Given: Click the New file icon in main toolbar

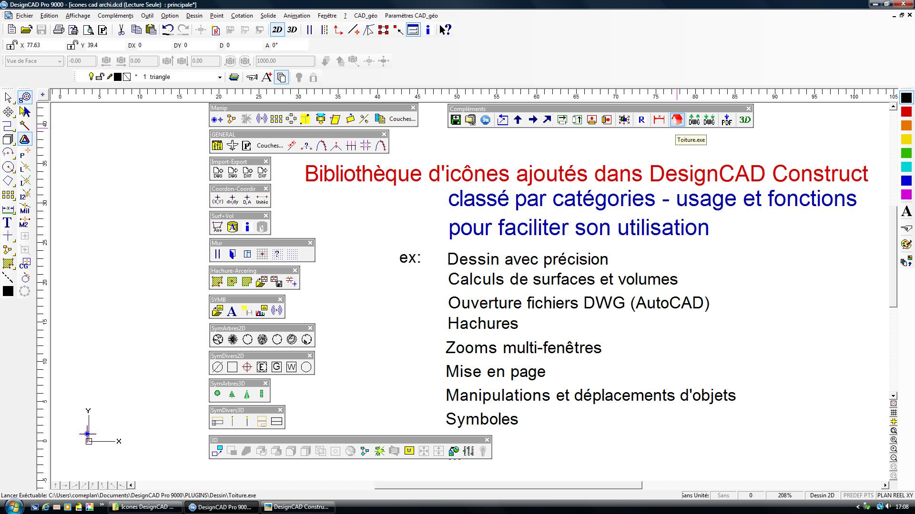Looking at the screenshot, I should coord(11,30).
